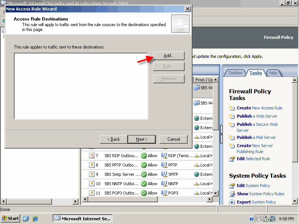Open the Edit System Policy link

[x=253, y=186]
